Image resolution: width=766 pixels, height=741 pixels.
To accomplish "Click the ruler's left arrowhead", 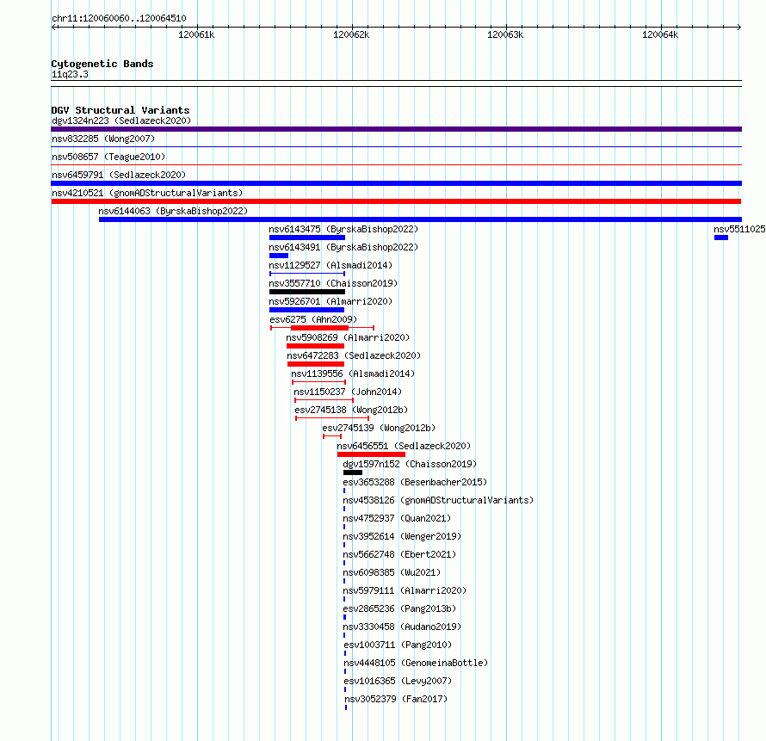I will click(x=53, y=27).
